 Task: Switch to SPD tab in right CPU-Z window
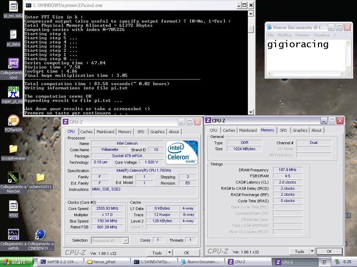click(x=283, y=130)
